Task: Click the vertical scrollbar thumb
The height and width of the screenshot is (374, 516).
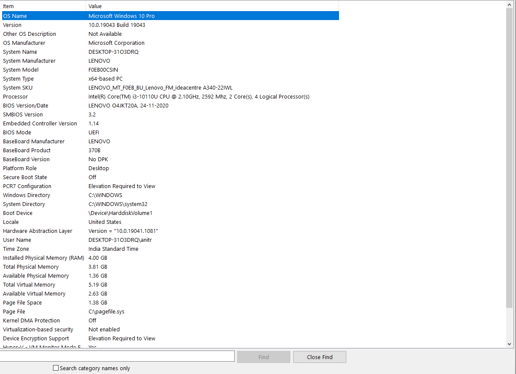Action: point(509,158)
